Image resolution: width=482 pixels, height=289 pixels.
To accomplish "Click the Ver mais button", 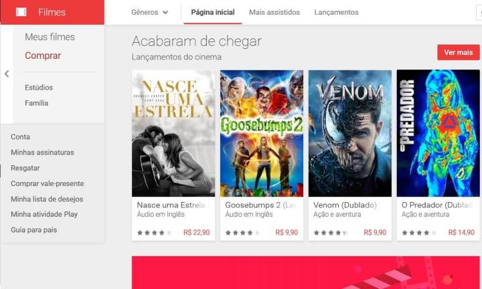I will (459, 53).
